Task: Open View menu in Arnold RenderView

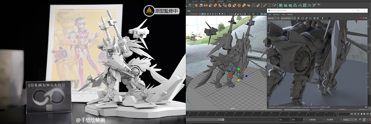Action: (283, 15)
